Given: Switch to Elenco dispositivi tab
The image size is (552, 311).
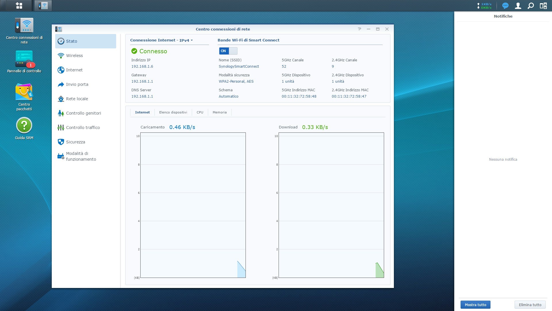Looking at the screenshot, I should (173, 112).
